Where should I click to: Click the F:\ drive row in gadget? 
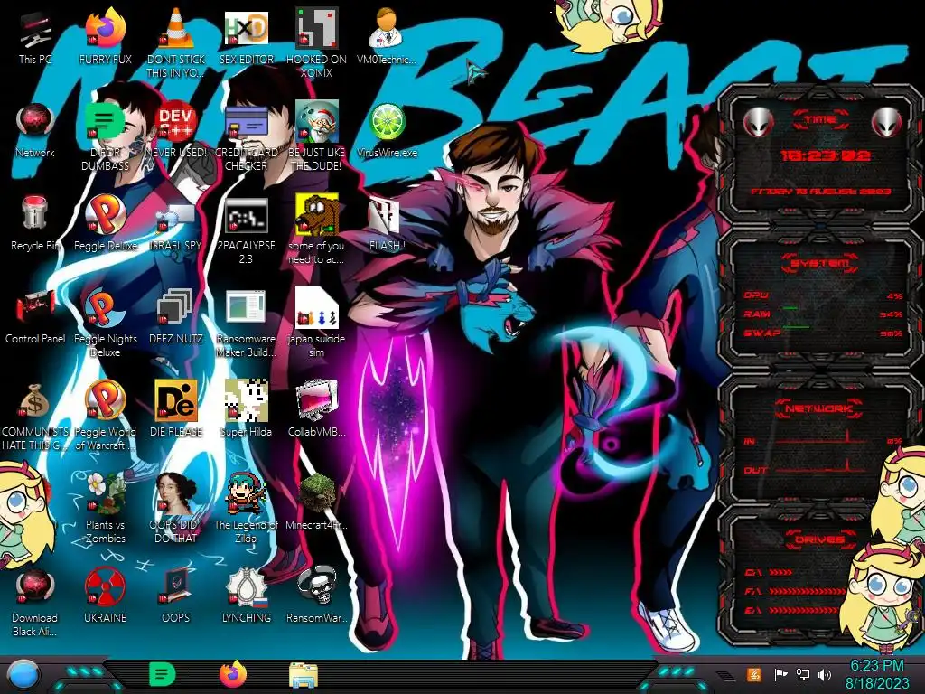point(797,591)
